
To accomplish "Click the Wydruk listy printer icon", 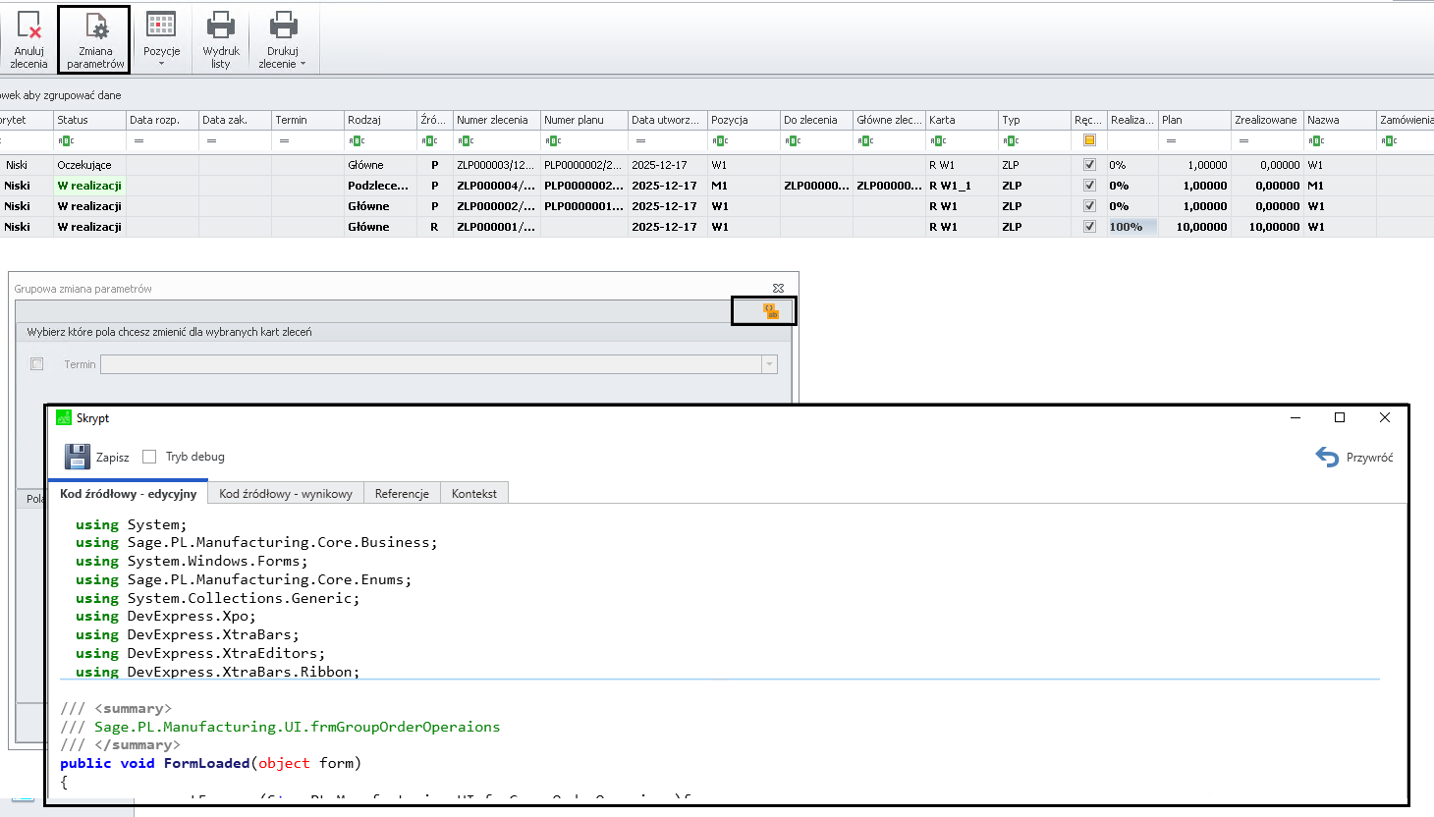I will (x=221, y=26).
